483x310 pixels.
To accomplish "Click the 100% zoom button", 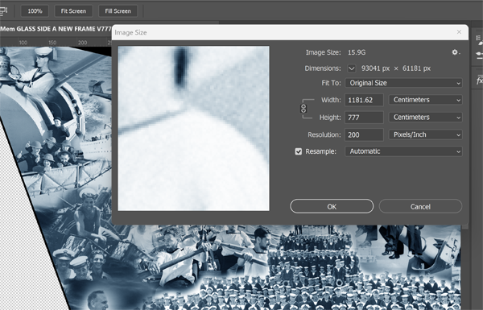I will pyautogui.click(x=35, y=11).
